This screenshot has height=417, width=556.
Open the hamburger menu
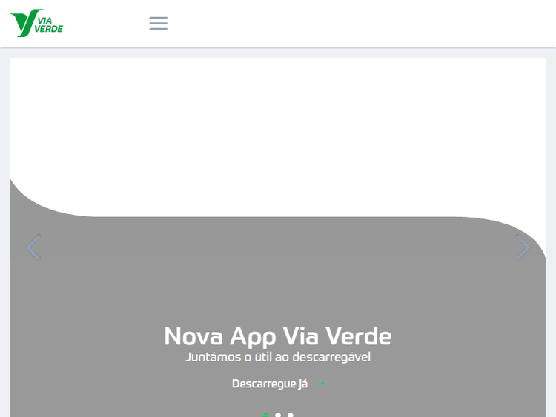pyautogui.click(x=158, y=24)
